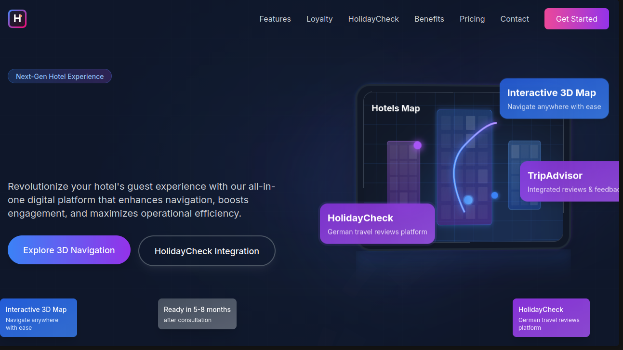The width and height of the screenshot is (623, 350).
Task: Click the purple marker dot on the map
Action: click(417, 145)
